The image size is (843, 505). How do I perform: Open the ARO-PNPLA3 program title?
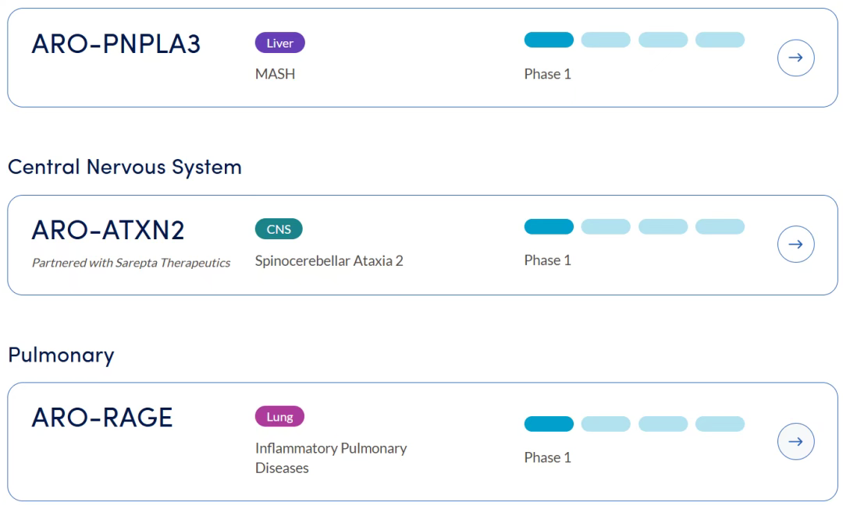pos(116,44)
